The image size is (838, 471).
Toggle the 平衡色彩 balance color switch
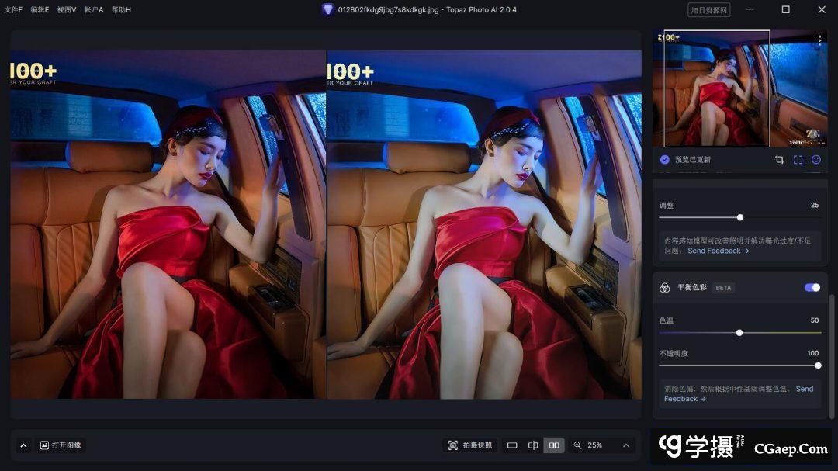810,287
